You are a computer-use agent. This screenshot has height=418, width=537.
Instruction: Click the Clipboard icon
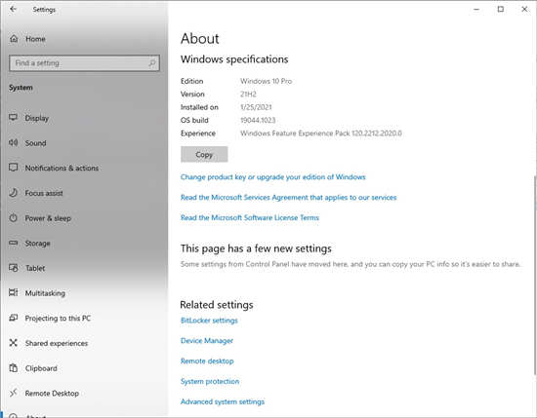(13, 367)
